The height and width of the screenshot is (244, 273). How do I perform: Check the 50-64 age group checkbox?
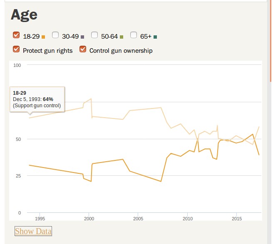94,35
